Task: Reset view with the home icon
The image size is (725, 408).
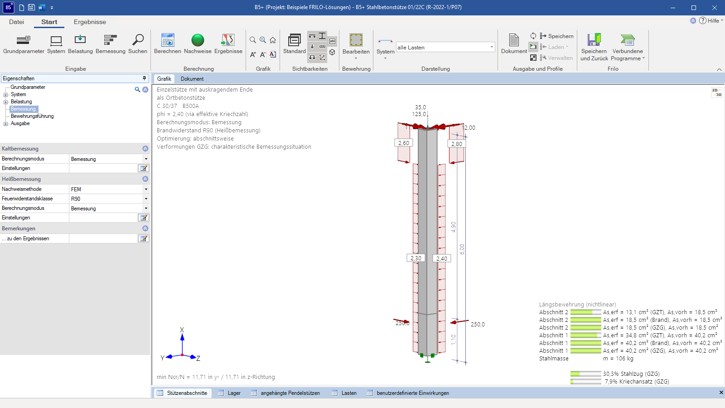Action: tap(273, 40)
